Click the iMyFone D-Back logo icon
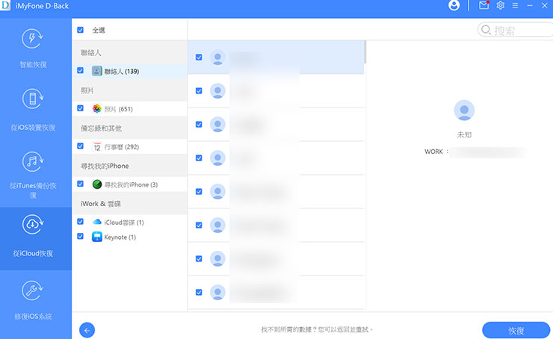553x339 pixels. [5, 5]
